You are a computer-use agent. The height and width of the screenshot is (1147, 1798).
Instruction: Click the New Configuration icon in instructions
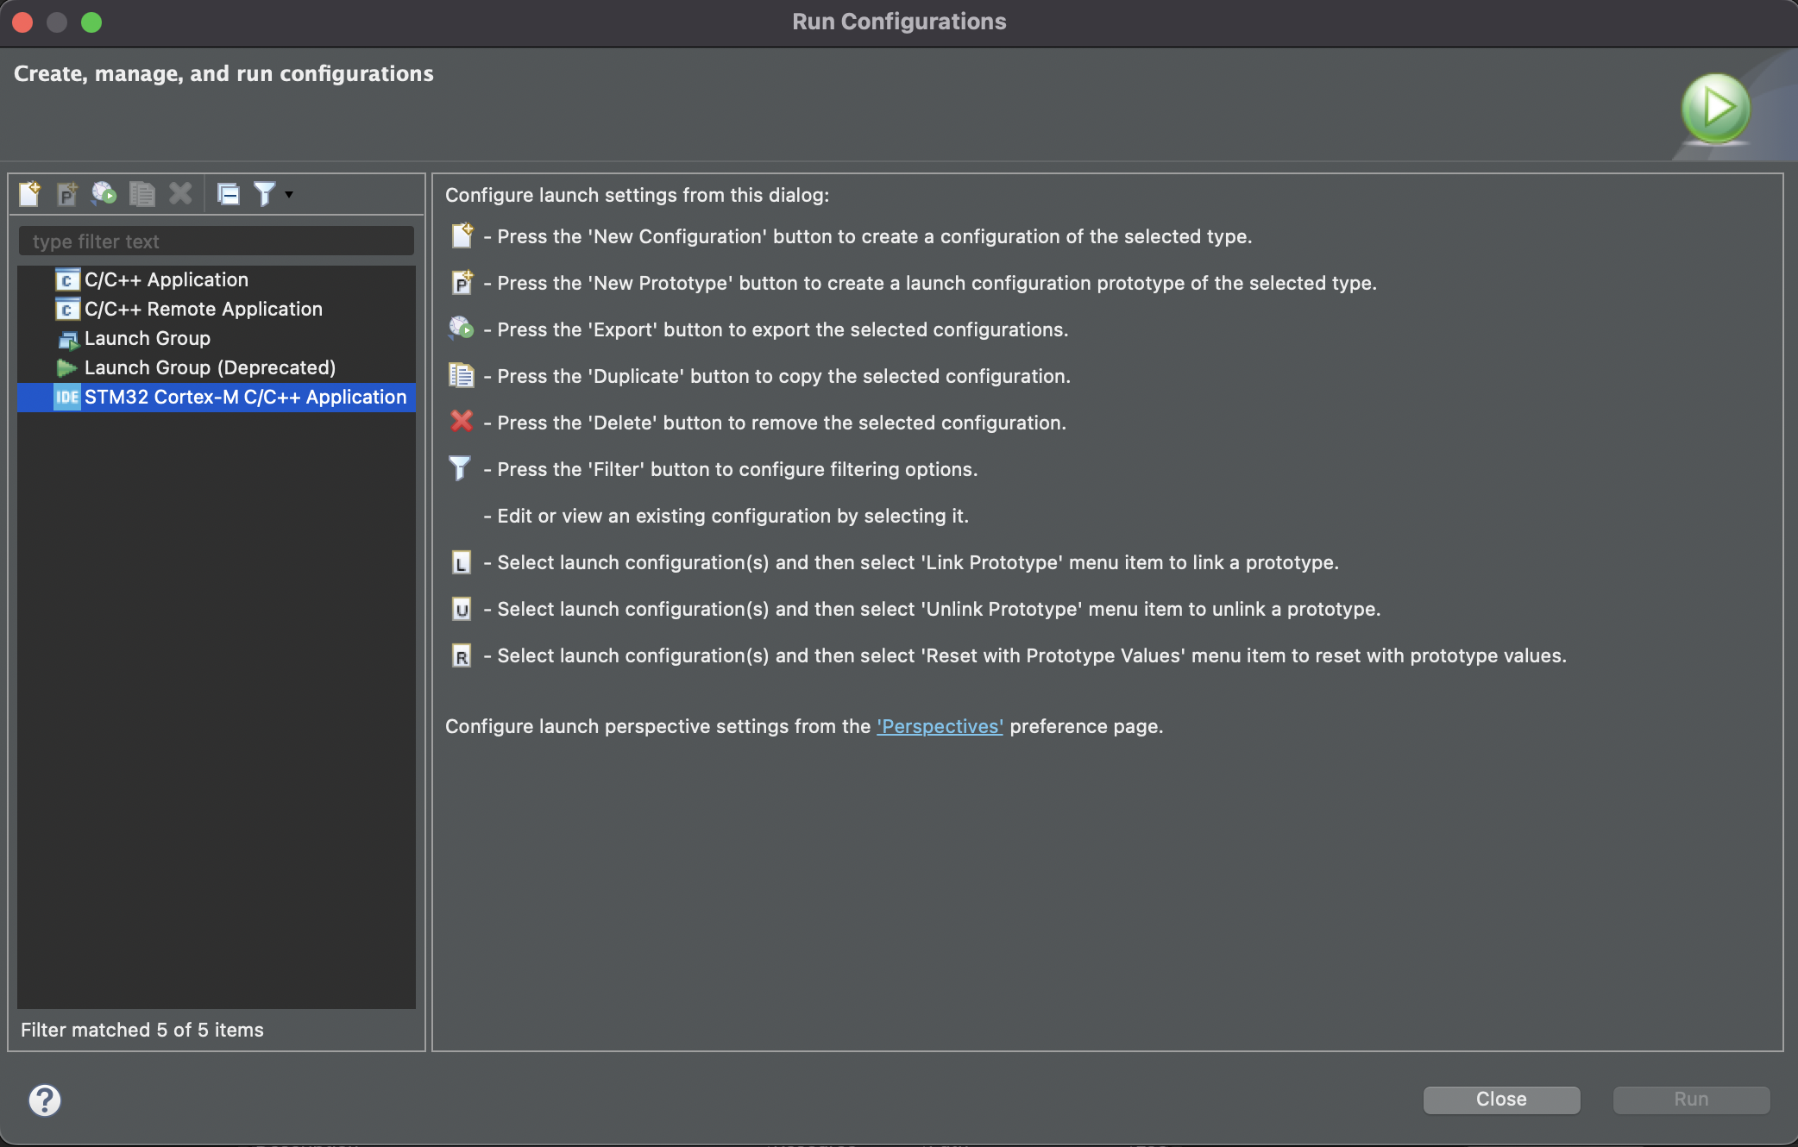(462, 235)
